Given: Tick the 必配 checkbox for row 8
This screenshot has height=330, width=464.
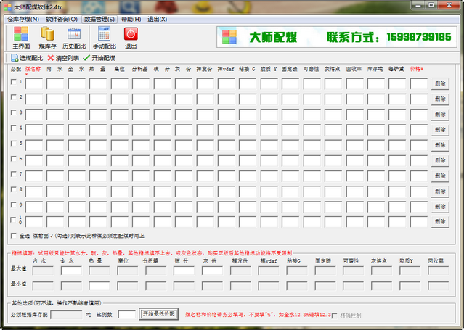Looking at the screenshot, I should 14,189.
